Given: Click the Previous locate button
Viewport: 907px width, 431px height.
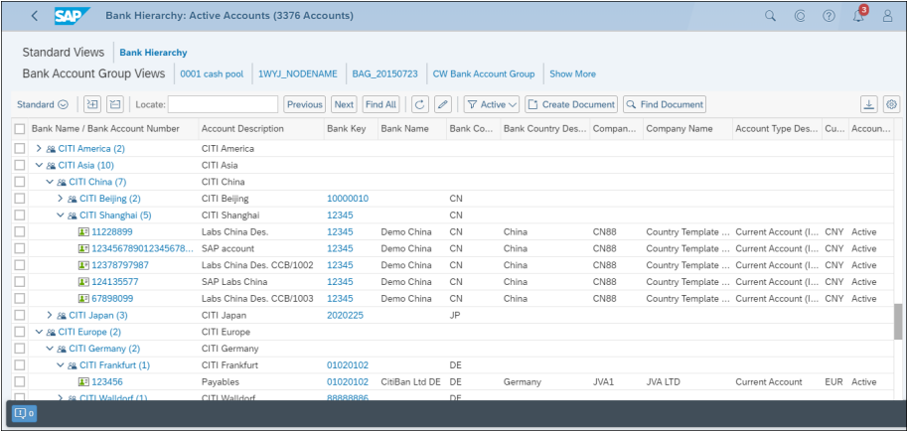Looking at the screenshot, I should pos(305,104).
